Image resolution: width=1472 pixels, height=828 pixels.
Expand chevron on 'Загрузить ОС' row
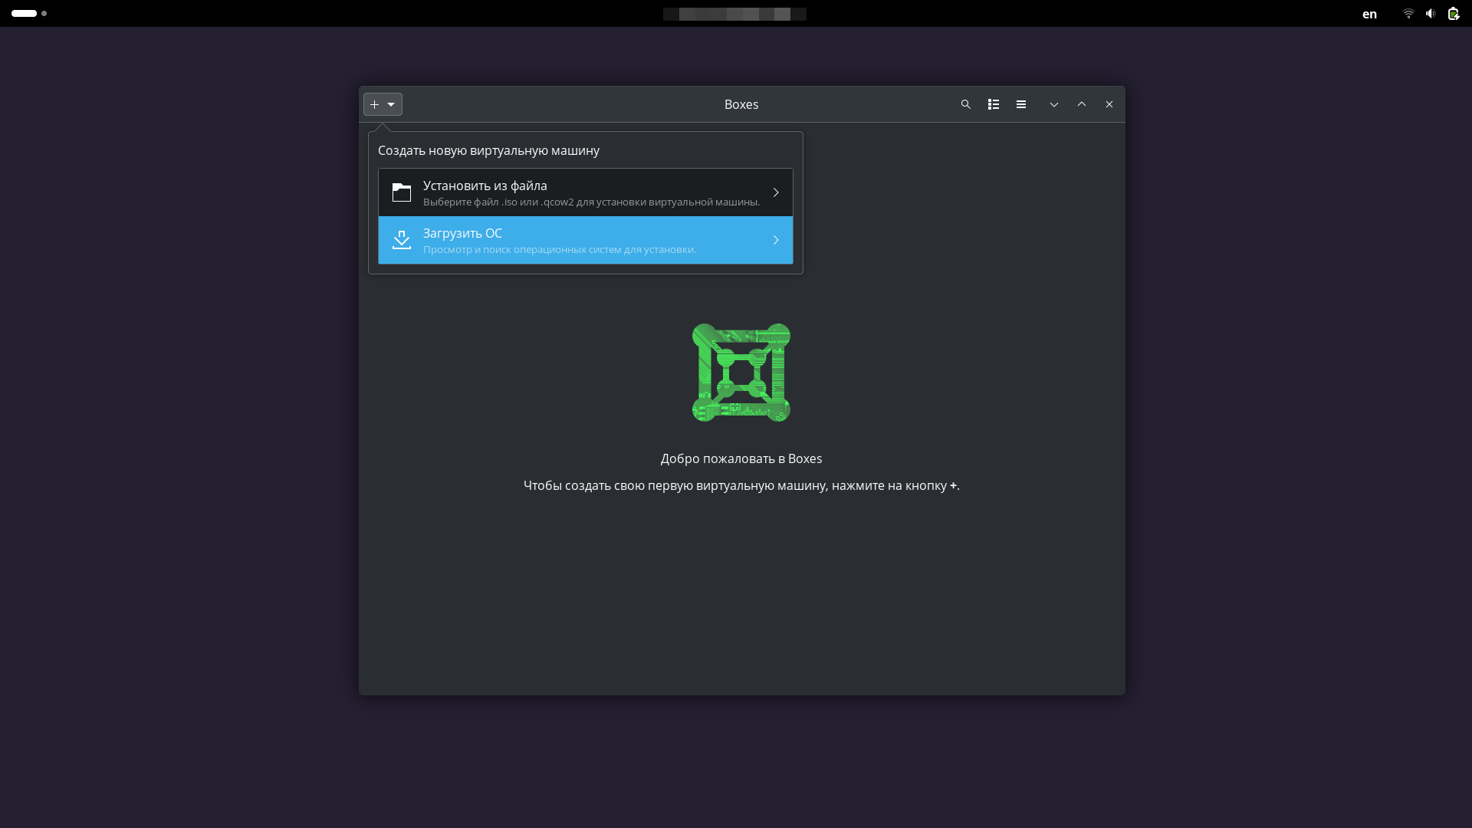[776, 240]
